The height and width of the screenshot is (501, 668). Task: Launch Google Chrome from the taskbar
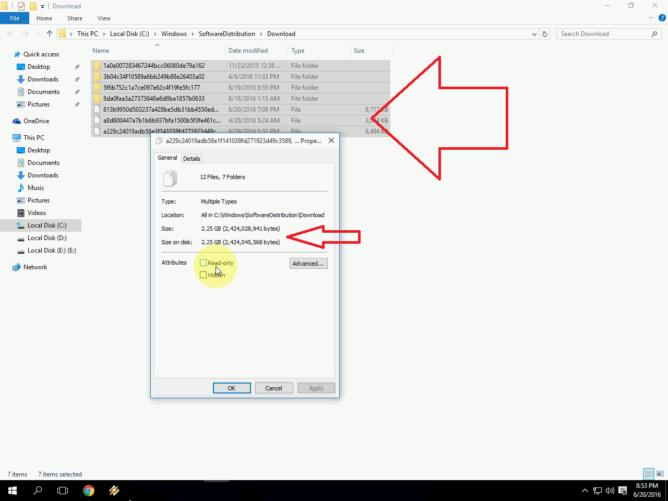pos(89,491)
